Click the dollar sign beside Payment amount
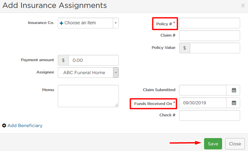Screen dimensions: 248x151 click(63, 60)
